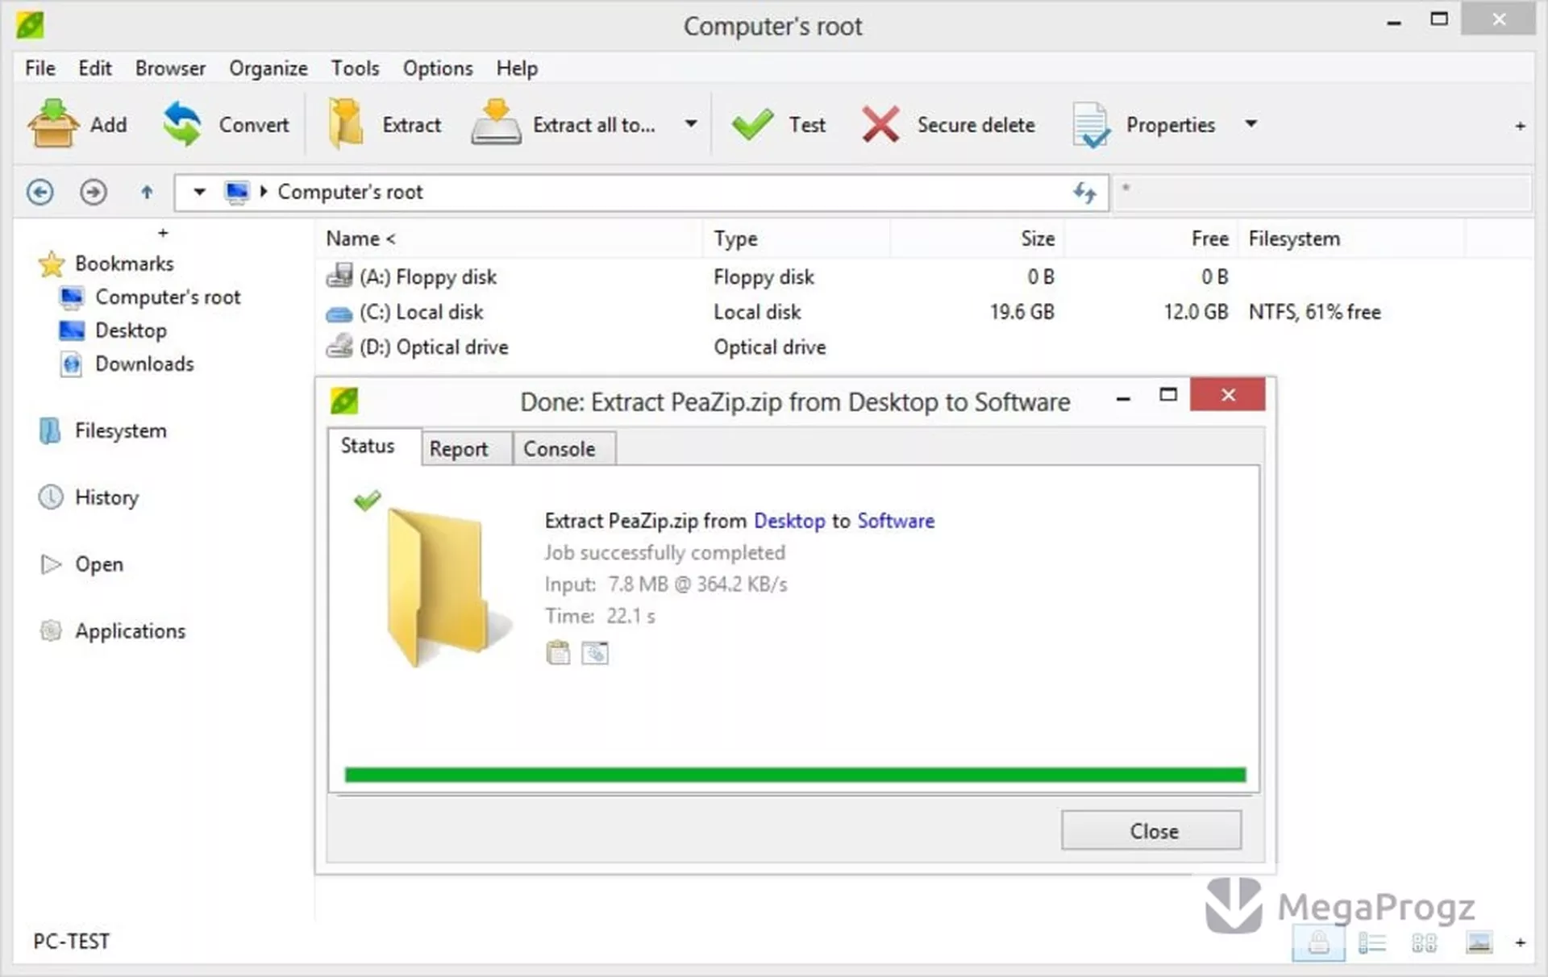
Task: Switch to small icons view
Action: click(x=1425, y=942)
